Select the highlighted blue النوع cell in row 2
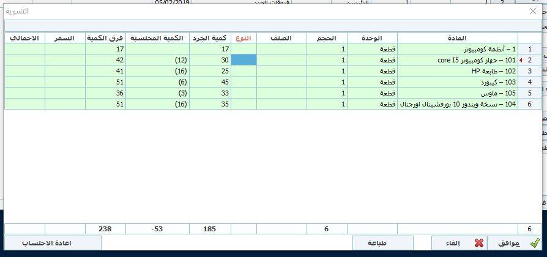Viewport: 547px width, 257px height. (x=244, y=60)
